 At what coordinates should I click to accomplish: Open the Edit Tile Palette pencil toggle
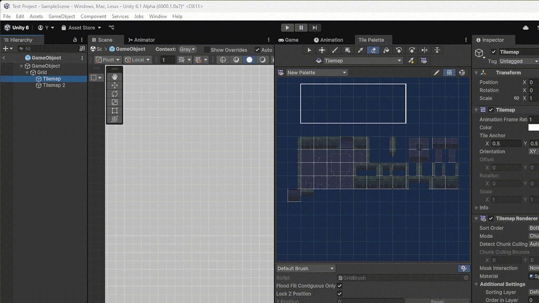point(436,72)
